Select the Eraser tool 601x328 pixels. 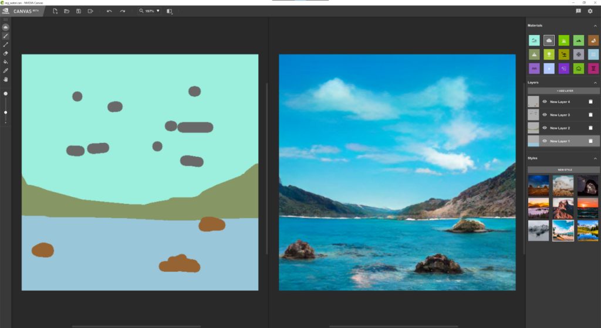[5, 53]
